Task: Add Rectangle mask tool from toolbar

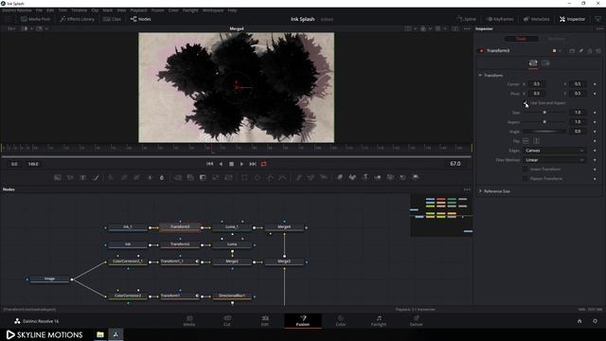Action: click(x=244, y=177)
